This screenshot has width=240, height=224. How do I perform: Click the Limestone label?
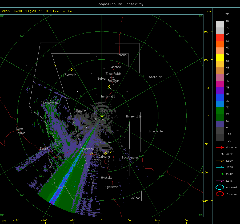50,103
